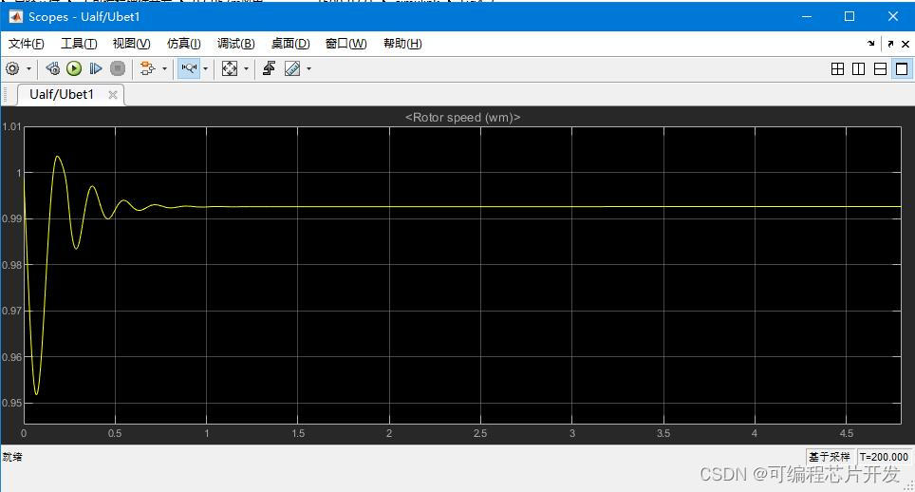Open the 调试(B) menu
The image size is (915, 492).
coord(236,44)
